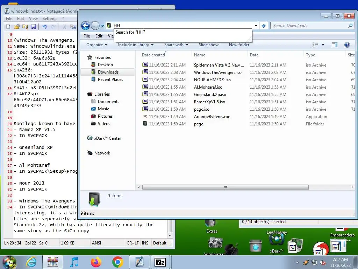
Task: Click CR+LF in Notepad2 status bar
Action: [133, 243]
